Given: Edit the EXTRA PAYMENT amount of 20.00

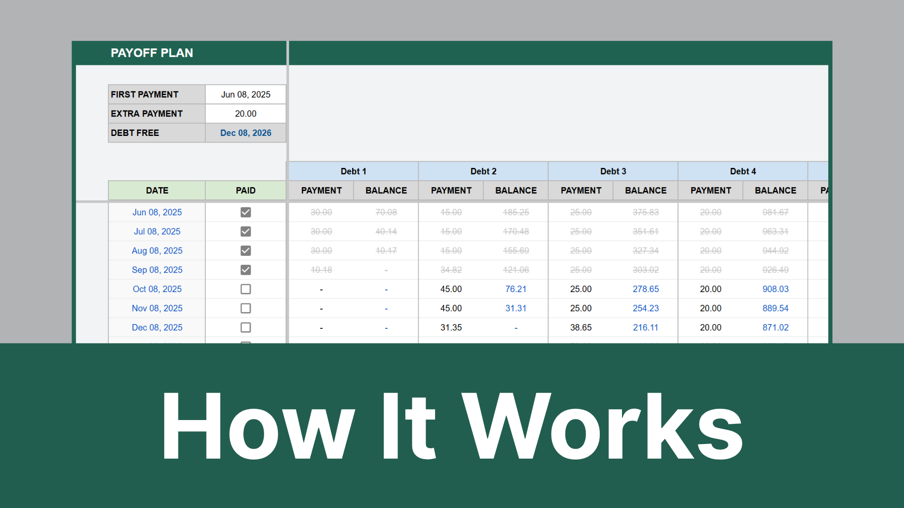Looking at the screenshot, I should (x=245, y=113).
